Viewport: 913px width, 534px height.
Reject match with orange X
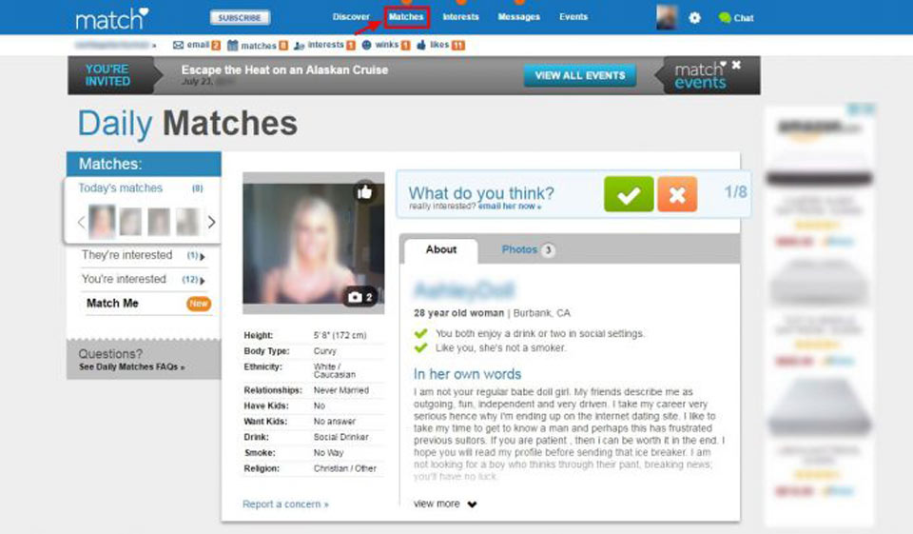[x=677, y=193]
